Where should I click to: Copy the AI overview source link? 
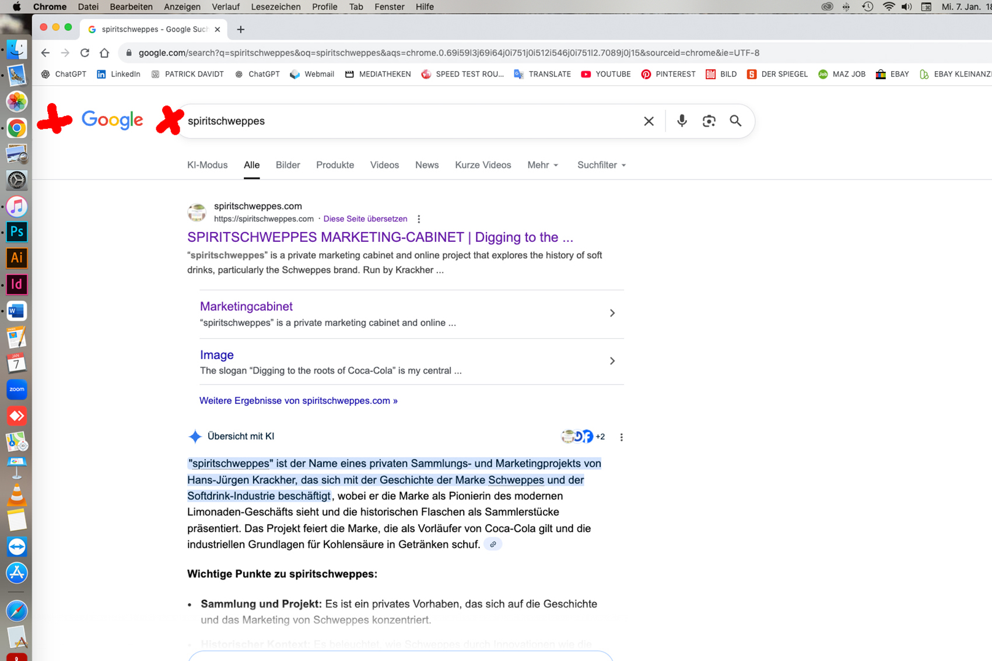coord(493,544)
